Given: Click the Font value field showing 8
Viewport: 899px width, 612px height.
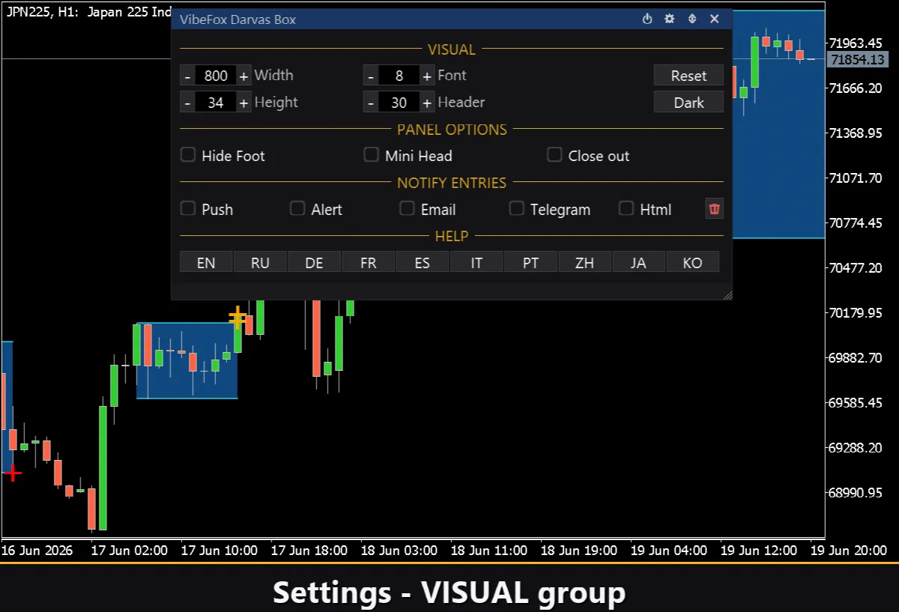Looking at the screenshot, I should pos(399,76).
